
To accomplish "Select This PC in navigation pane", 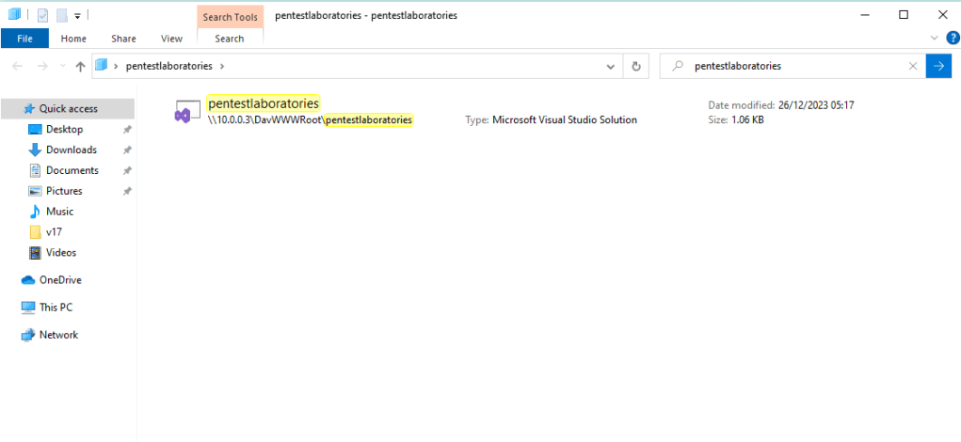I will click(x=56, y=308).
